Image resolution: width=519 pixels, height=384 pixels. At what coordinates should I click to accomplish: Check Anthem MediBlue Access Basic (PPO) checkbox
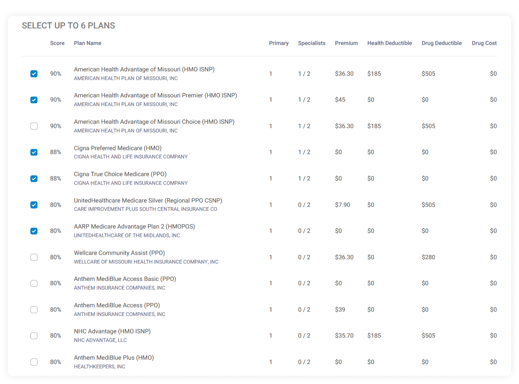pyautogui.click(x=34, y=283)
